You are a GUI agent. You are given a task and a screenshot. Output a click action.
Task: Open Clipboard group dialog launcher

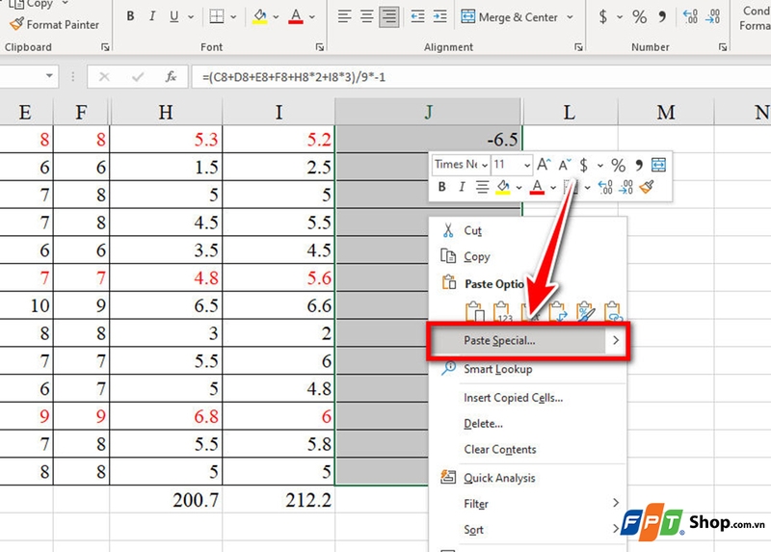coord(105,47)
